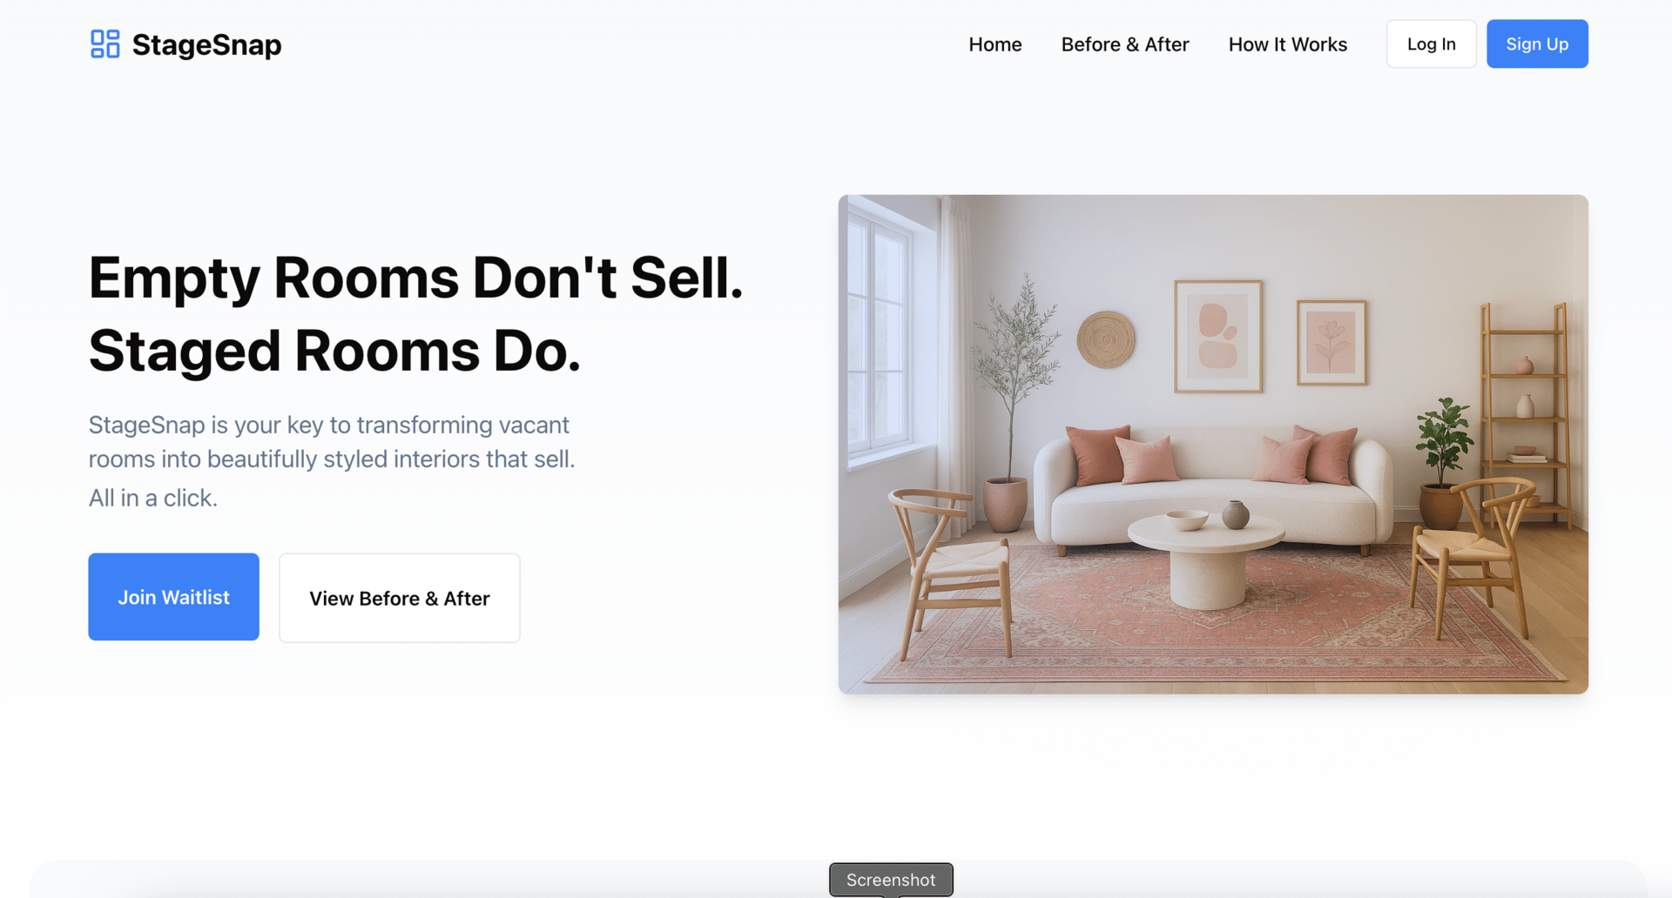
Task: Click the StageSnap grid logo icon
Action: [104, 44]
